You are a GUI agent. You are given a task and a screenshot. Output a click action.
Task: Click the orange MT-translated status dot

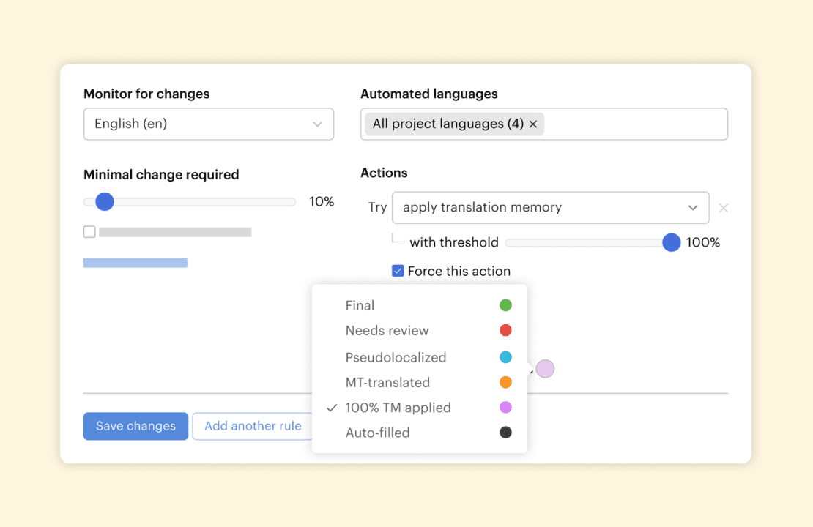click(505, 382)
